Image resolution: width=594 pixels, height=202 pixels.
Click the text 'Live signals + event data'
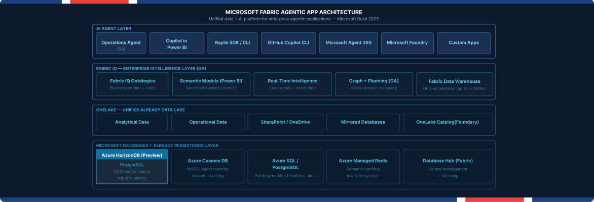(x=292, y=88)
